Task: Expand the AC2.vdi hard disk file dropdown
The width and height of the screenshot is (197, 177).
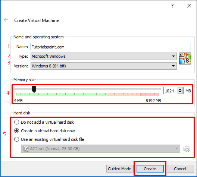Action: pyautogui.click(x=101, y=149)
